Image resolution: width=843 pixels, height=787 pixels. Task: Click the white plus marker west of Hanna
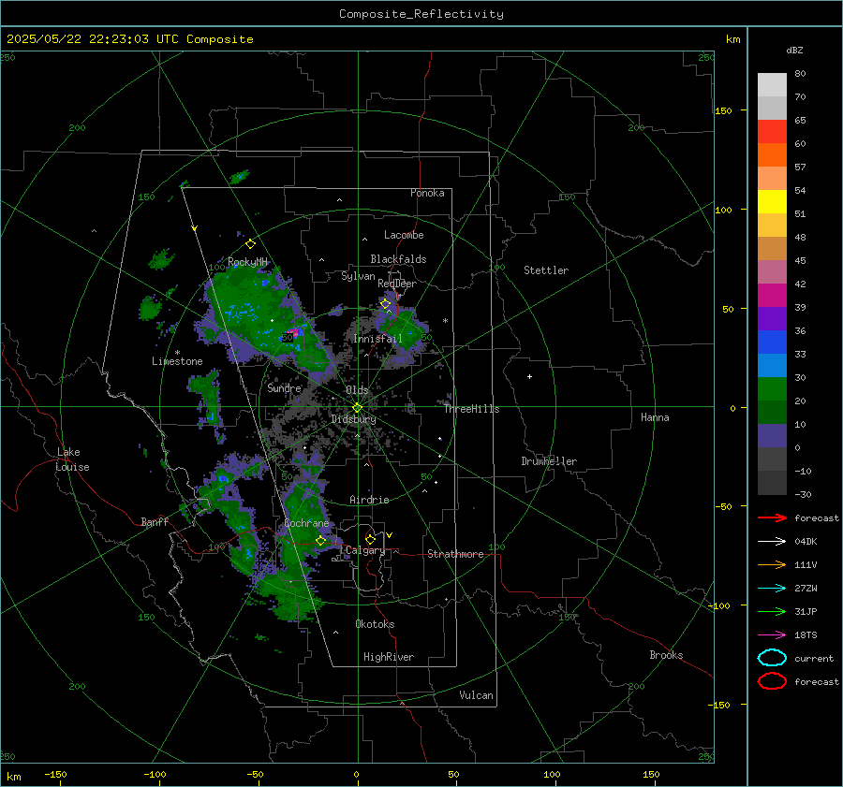click(x=529, y=376)
